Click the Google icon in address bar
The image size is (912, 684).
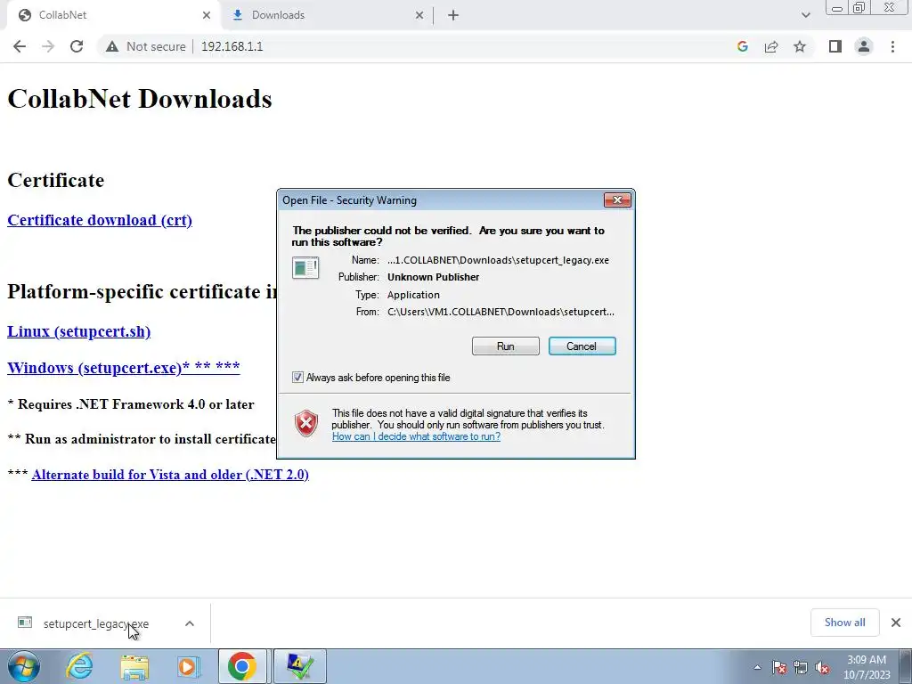pyautogui.click(x=742, y=46)
